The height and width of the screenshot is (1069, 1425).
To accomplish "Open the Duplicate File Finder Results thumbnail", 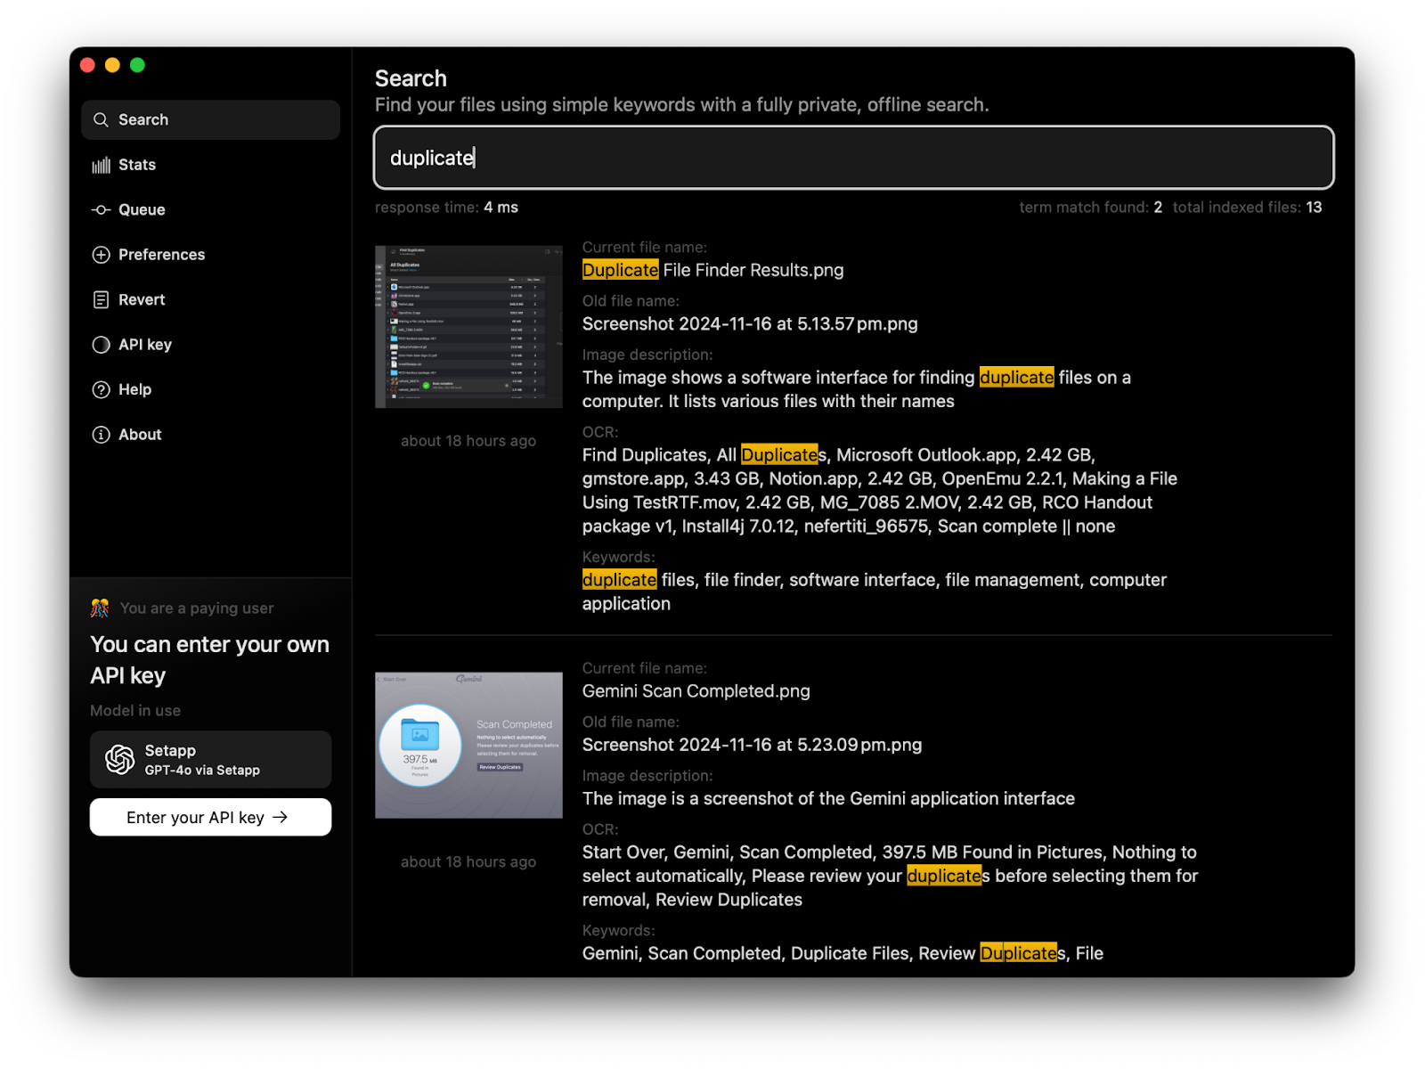I will (468, 327).
